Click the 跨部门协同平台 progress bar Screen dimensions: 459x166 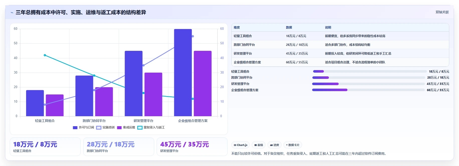[x=369, y=78]
